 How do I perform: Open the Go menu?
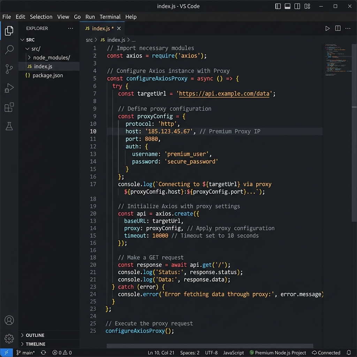pyautogui.click(x=77, y=17)
